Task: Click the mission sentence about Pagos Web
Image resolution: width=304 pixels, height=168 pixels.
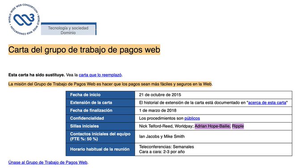Action: [x=110, y=84]
